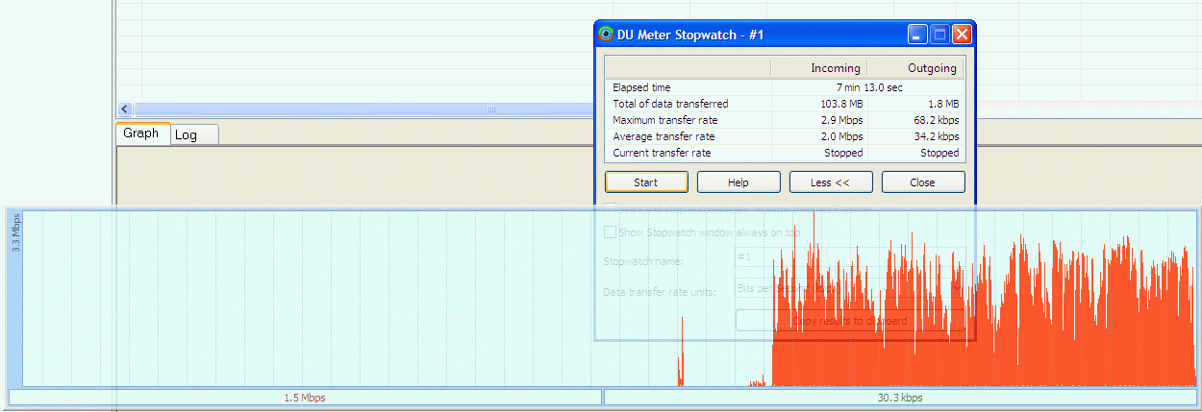This screenshot has width=1202, height=412.
Task: Minimize the DU Meter Stopwatch window
Action: click(918, 35)
